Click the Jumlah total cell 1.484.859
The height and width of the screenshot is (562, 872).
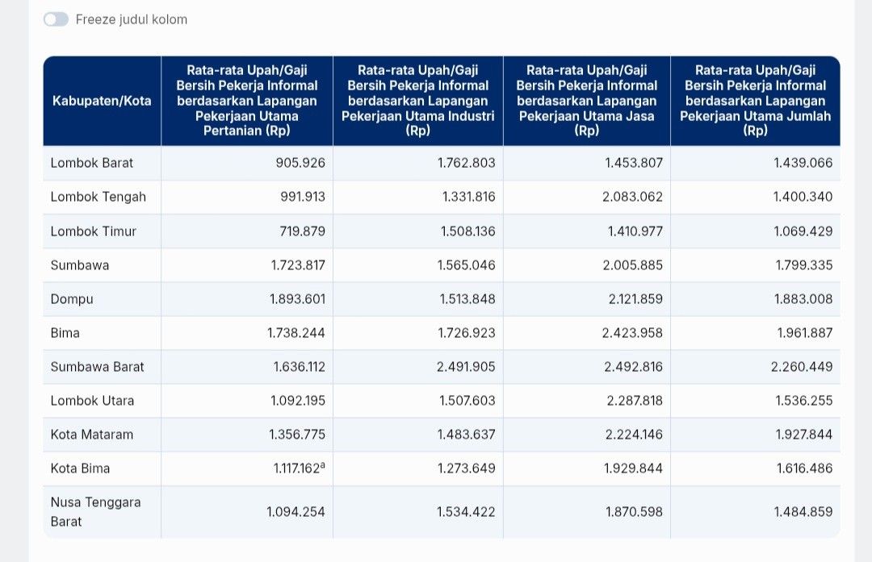pyautogui.click(x=803, y=512)
